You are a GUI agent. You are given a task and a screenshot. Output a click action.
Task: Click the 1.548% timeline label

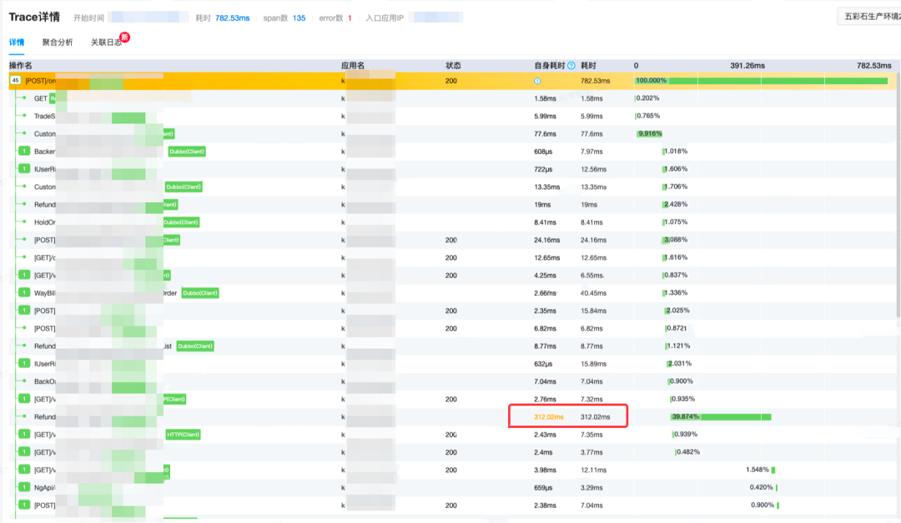pos(758,470)
